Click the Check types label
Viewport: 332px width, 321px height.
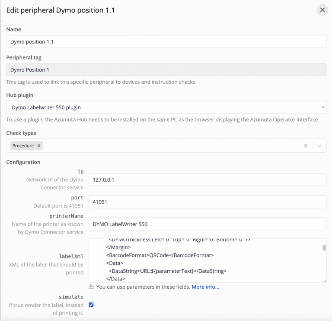click(x=21, y=133)
